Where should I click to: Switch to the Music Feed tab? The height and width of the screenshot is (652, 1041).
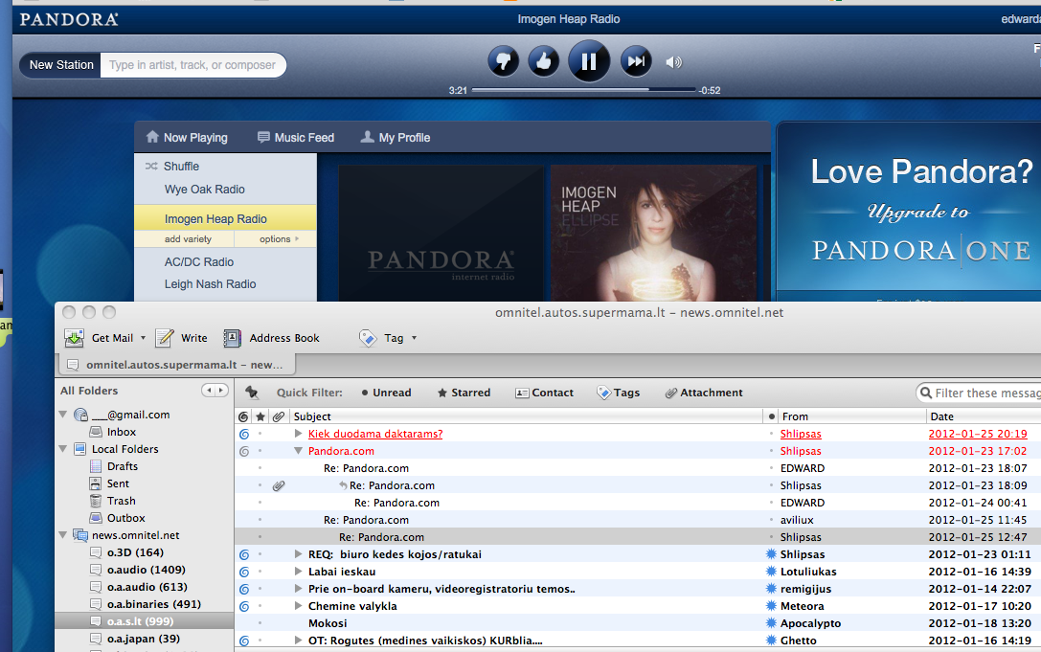(x=295, y=138)
